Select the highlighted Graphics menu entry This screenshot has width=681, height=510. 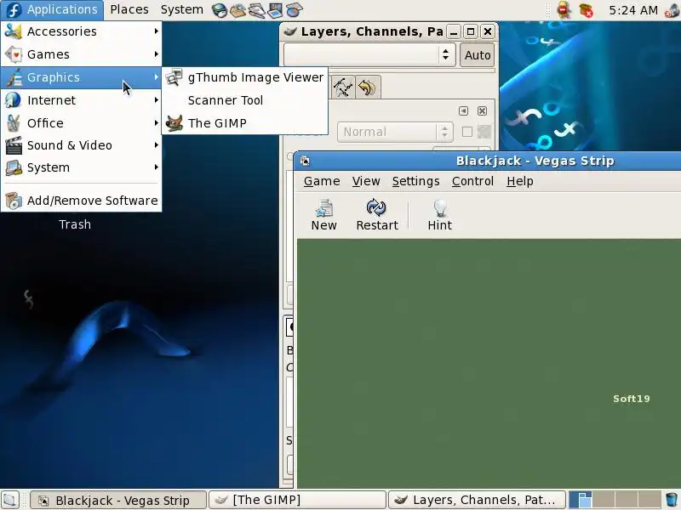click(81, 77)
